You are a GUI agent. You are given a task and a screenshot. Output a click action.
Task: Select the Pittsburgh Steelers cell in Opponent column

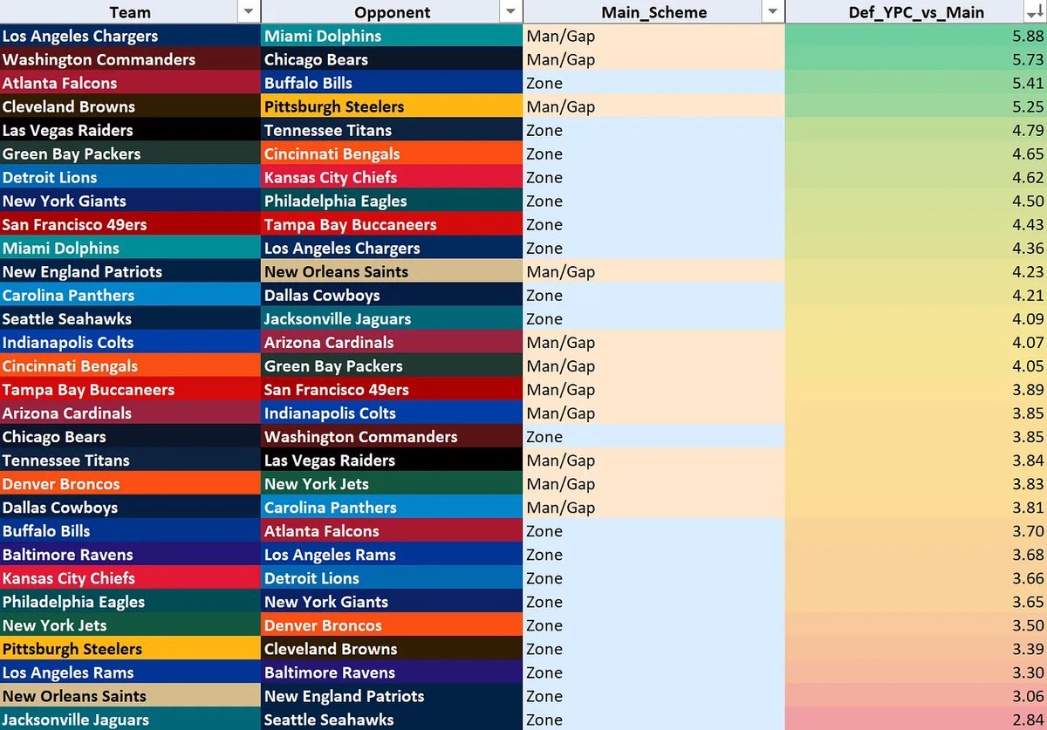392,107
